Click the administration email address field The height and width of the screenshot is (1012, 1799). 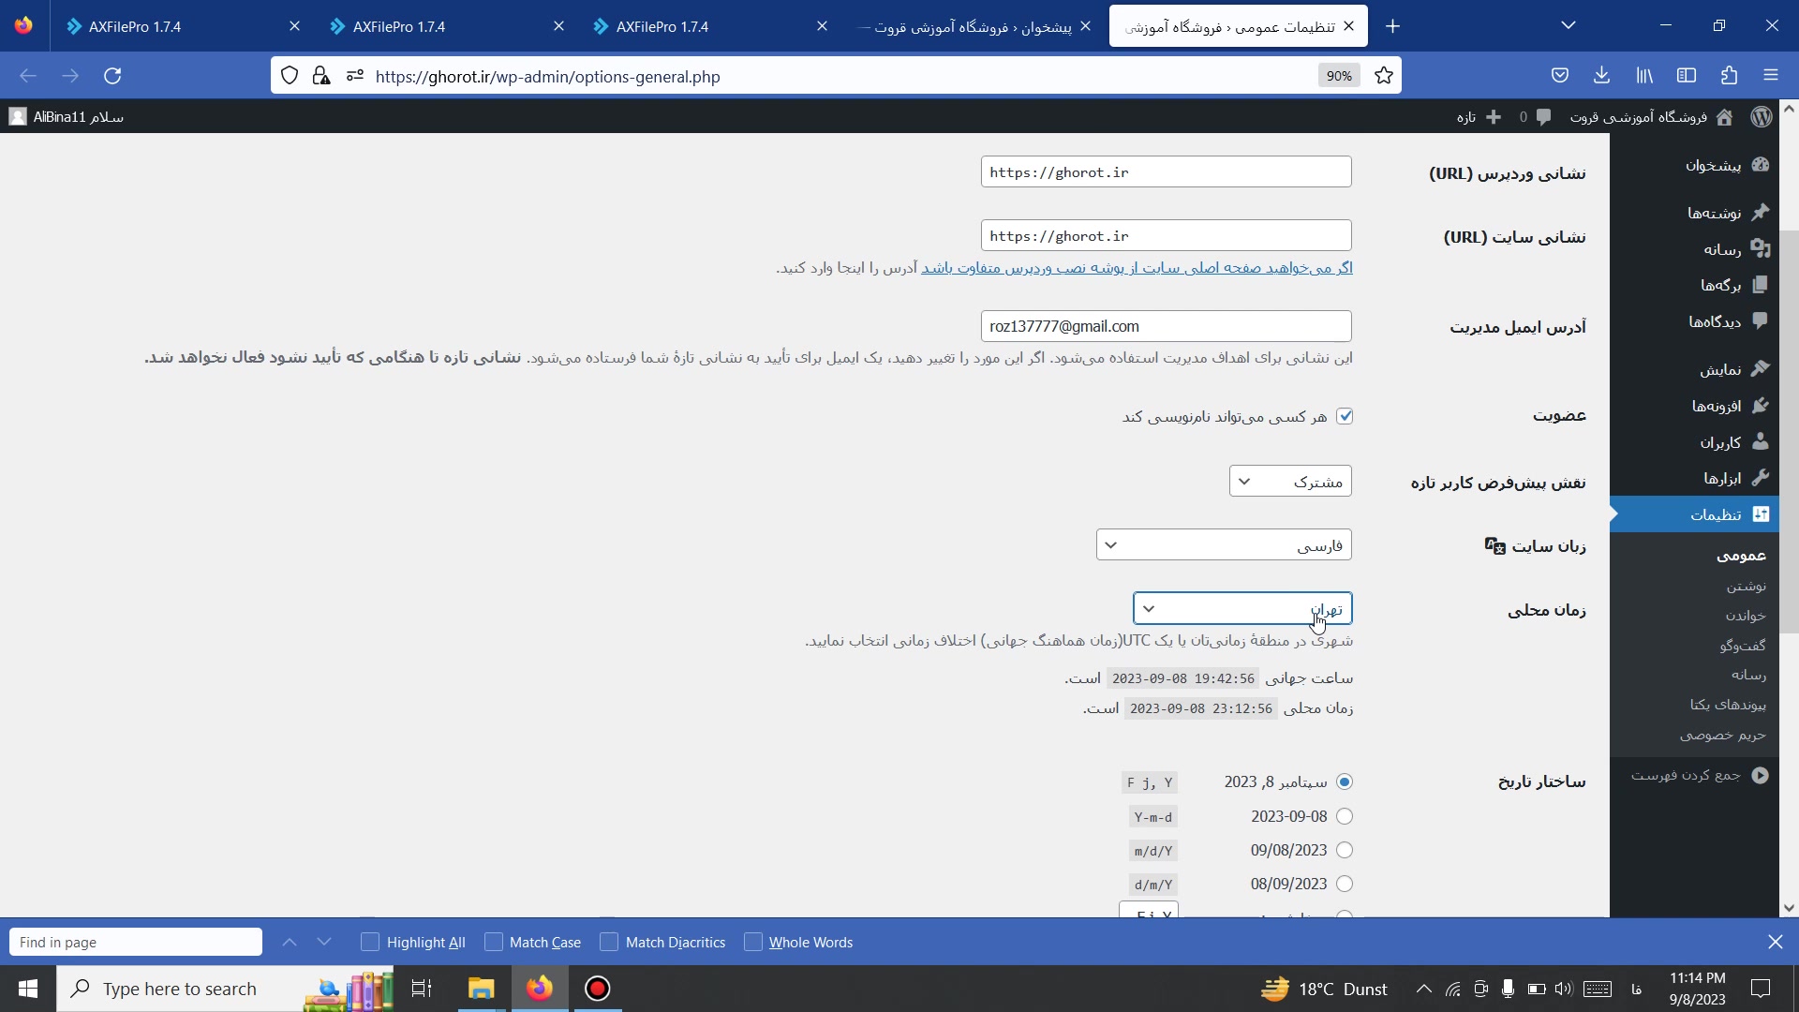click(1166, 326)
